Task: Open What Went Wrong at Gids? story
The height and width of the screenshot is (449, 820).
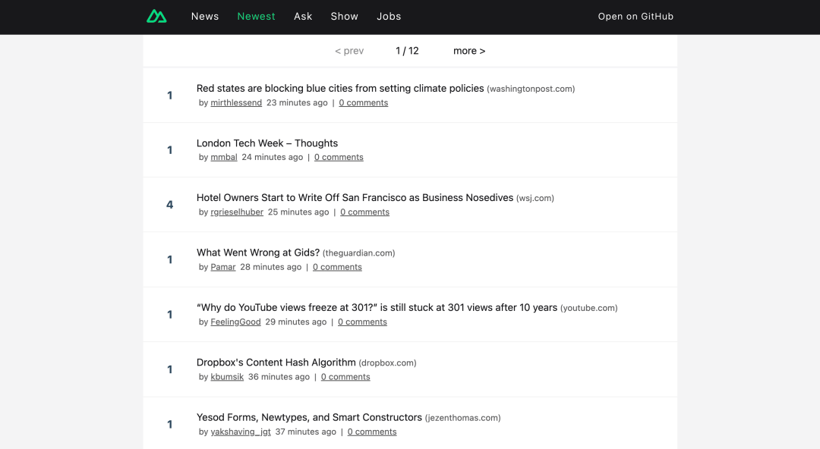Action: point(257,253)
